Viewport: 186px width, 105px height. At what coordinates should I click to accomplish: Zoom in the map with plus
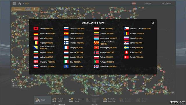click(x=173, y=92)
